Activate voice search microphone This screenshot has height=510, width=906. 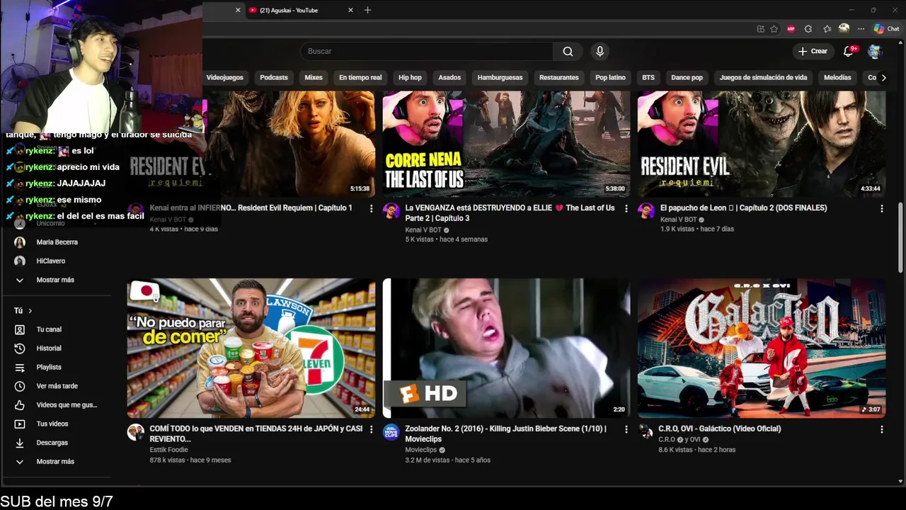600,51
